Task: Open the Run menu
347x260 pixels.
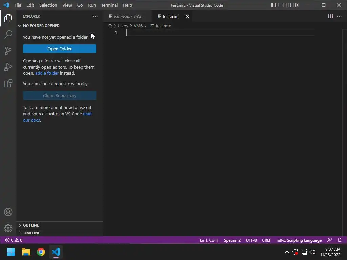Action: click(x=92, y=5)
